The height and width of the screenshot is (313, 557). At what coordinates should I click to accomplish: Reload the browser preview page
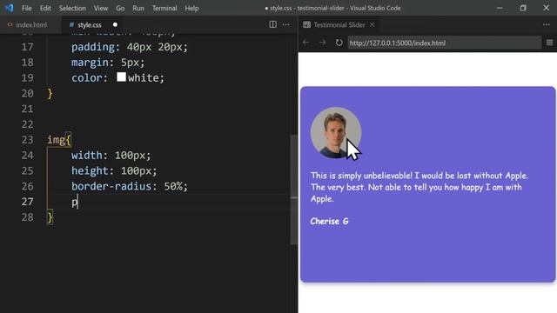339,43
